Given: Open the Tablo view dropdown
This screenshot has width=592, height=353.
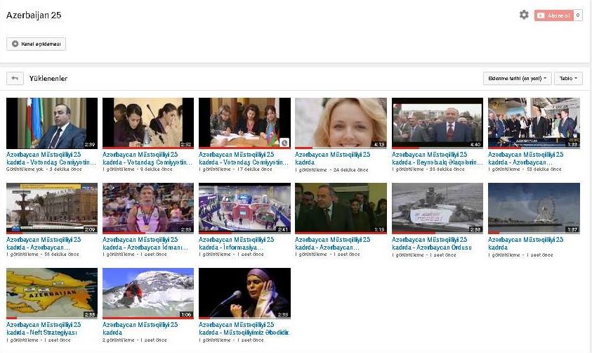Looking at the screenshot, I should pyautogui.click(x=568, y=78).
